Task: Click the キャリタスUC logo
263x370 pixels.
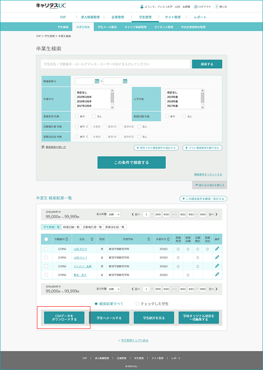Action: point(51,6)
